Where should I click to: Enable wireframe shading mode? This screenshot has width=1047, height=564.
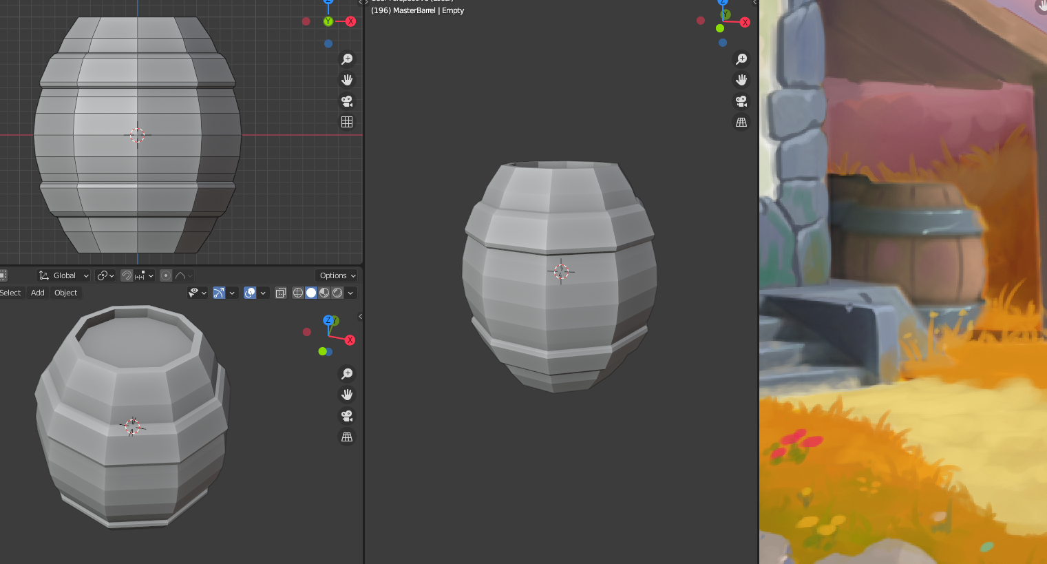coord(298,293)
